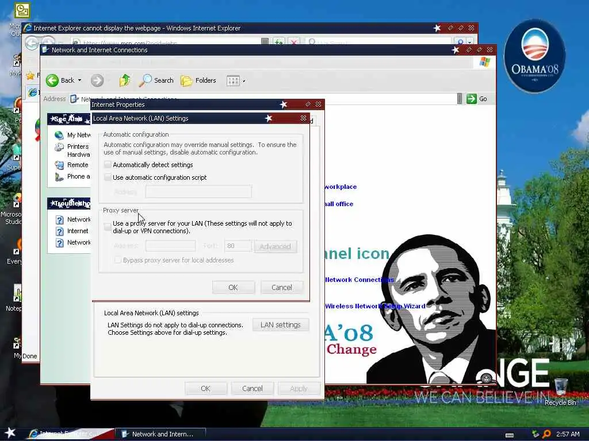Open the Internet troubleshooter link
The width and height of the screenshot is (589, 441).
pos(78,231)
